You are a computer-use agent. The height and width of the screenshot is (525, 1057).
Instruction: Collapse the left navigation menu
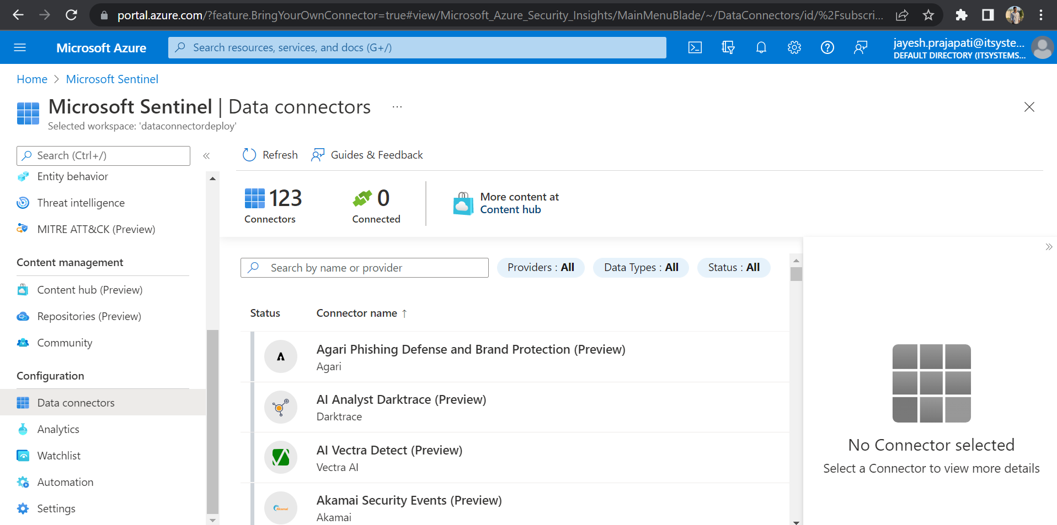(x=206, y=156)
